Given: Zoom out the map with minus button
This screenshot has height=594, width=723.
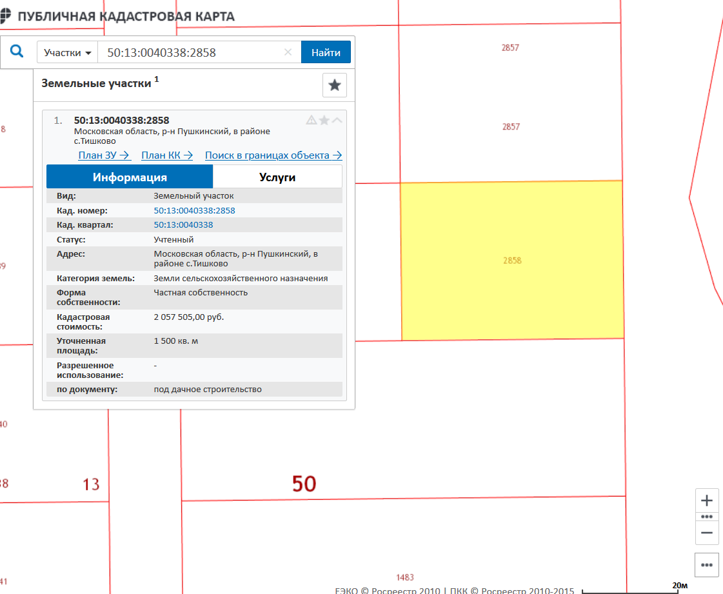Looking at the screenshot, I should (x=707, y=533).
